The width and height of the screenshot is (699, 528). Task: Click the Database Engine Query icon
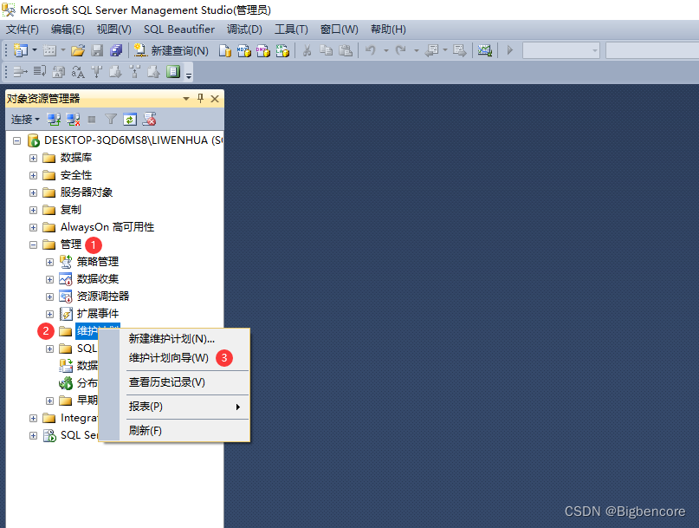[225, 51]
